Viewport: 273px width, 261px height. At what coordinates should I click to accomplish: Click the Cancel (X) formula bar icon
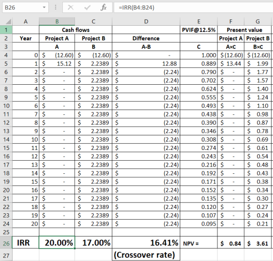71,7
